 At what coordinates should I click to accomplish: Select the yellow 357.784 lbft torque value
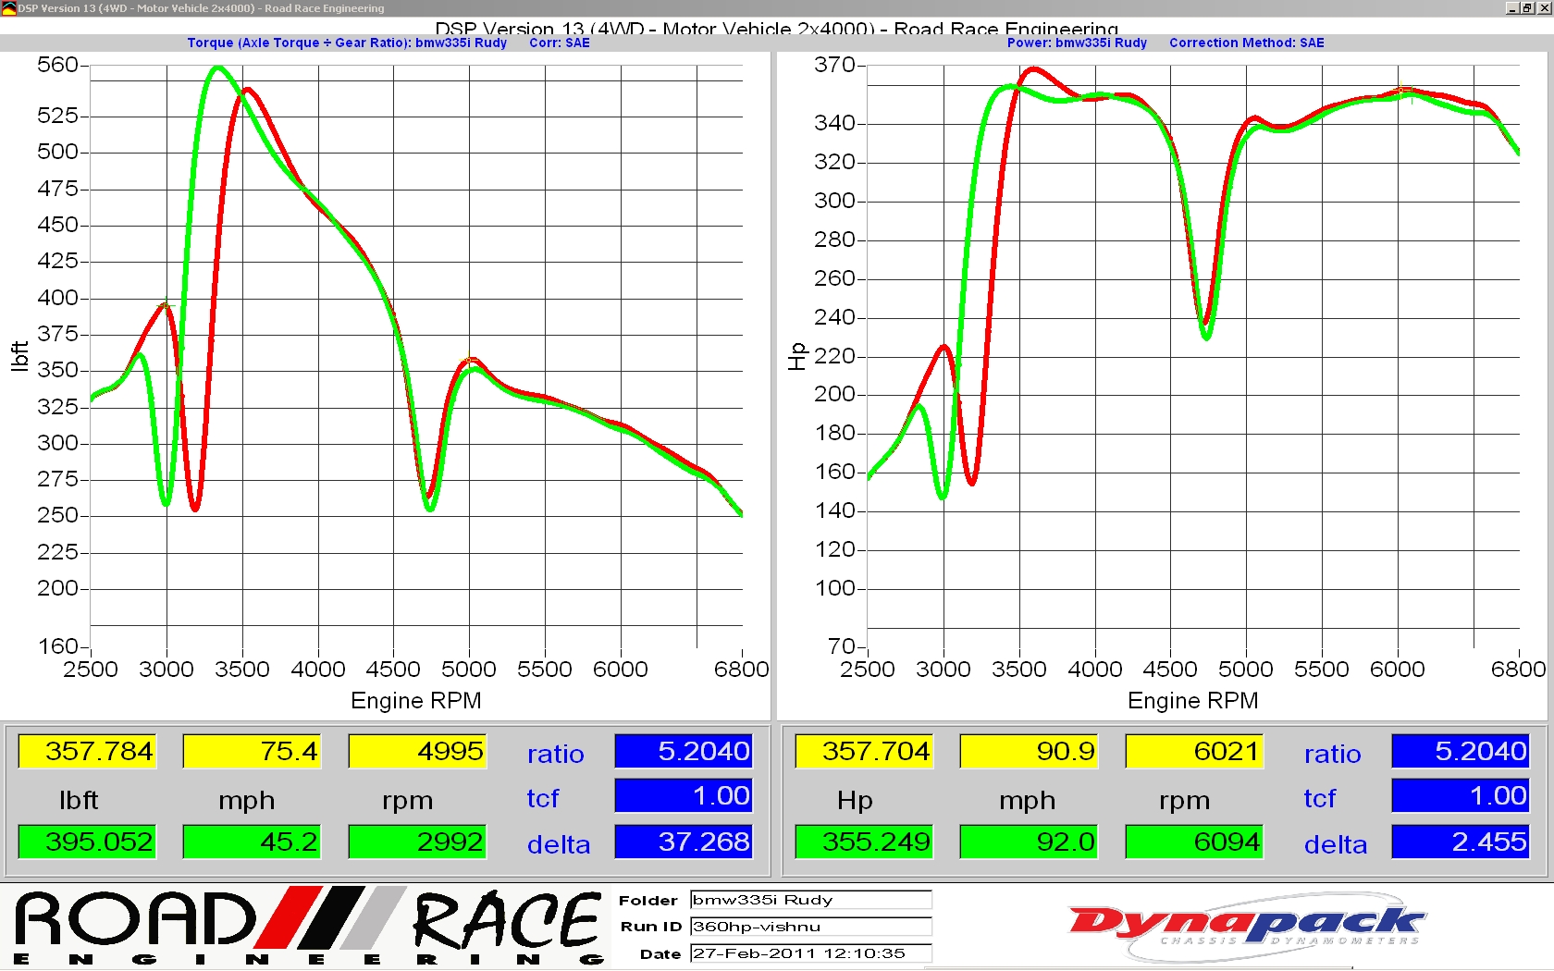(88, 751)
